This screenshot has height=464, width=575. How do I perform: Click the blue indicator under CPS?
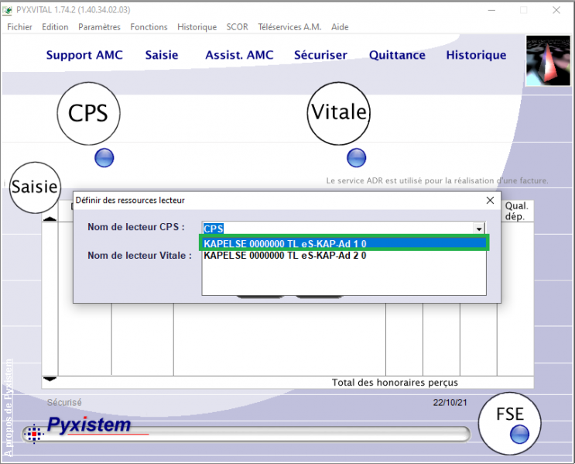pyautogui.click(x=104, y=158)
